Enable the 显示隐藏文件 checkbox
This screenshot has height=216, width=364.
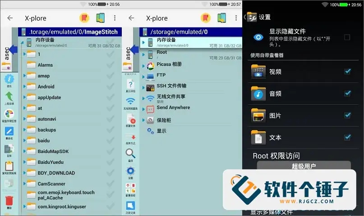(x=347, y=37)
